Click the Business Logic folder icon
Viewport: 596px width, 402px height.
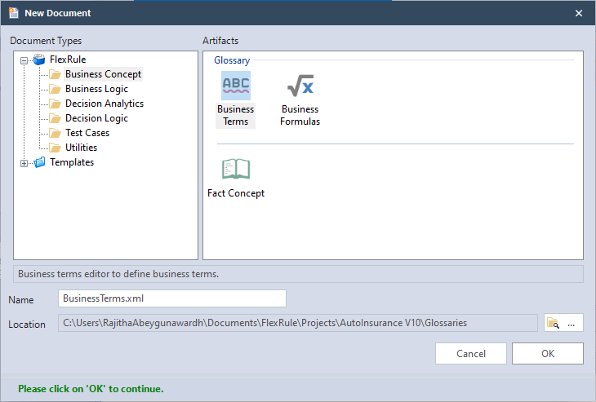(56, 89)
